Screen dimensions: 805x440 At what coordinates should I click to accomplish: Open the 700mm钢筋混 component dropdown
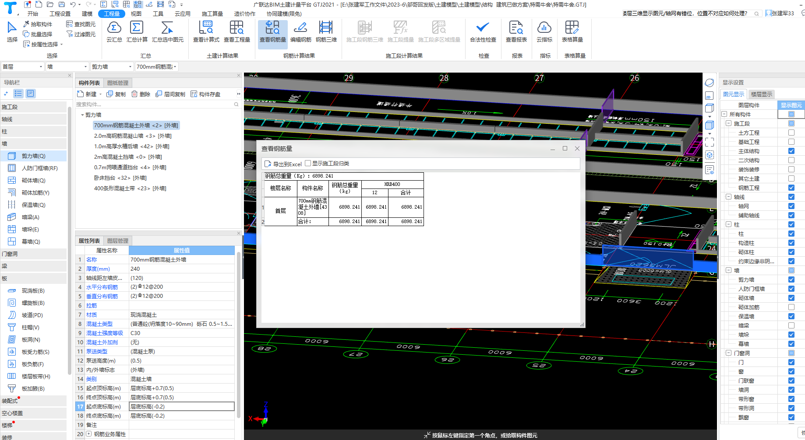[x=156, y=66]
